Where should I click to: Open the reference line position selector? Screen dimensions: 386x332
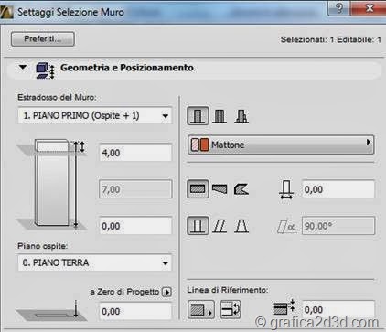pos(201,309)
